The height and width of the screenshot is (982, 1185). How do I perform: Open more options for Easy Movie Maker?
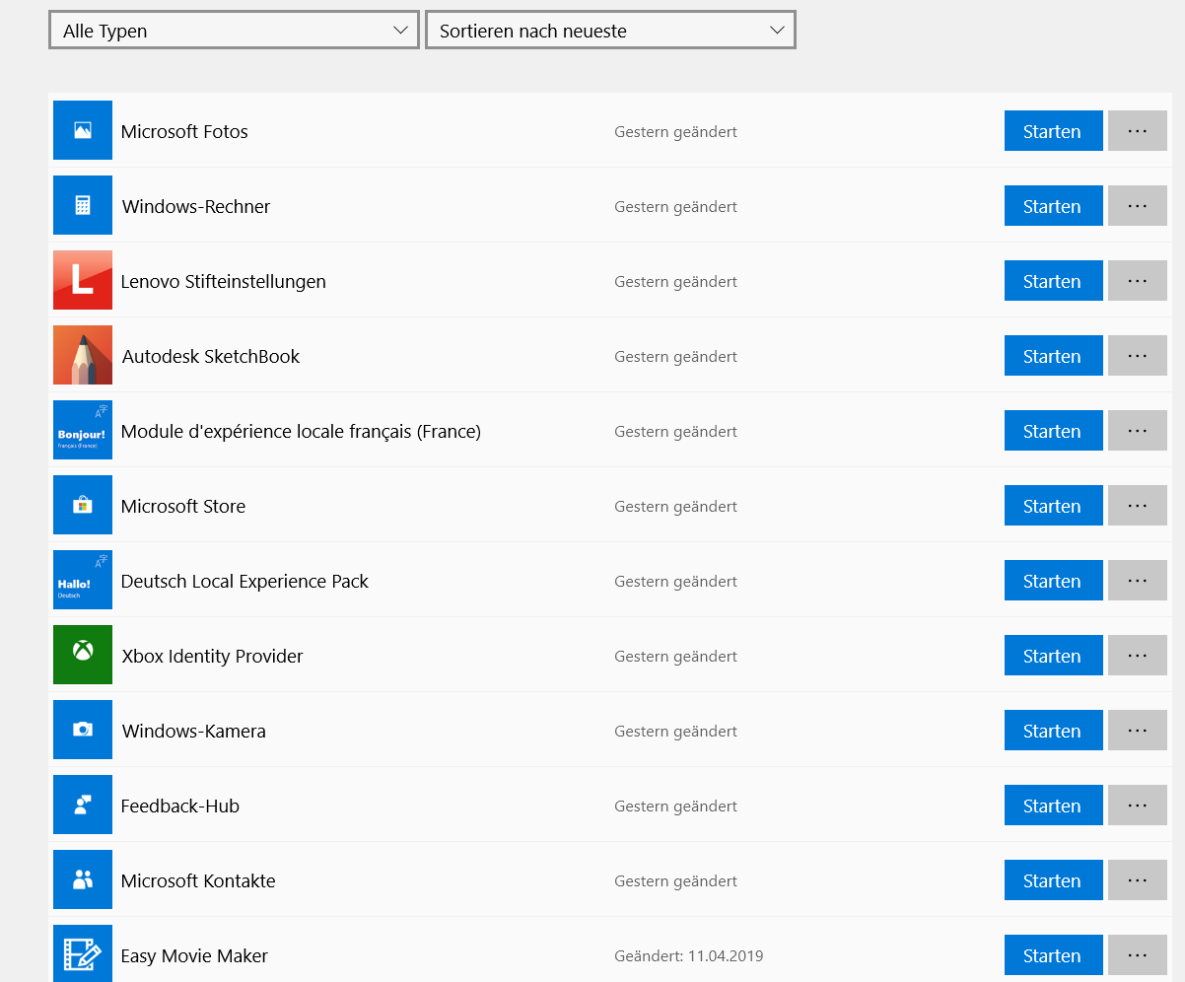click(1138, 955)
